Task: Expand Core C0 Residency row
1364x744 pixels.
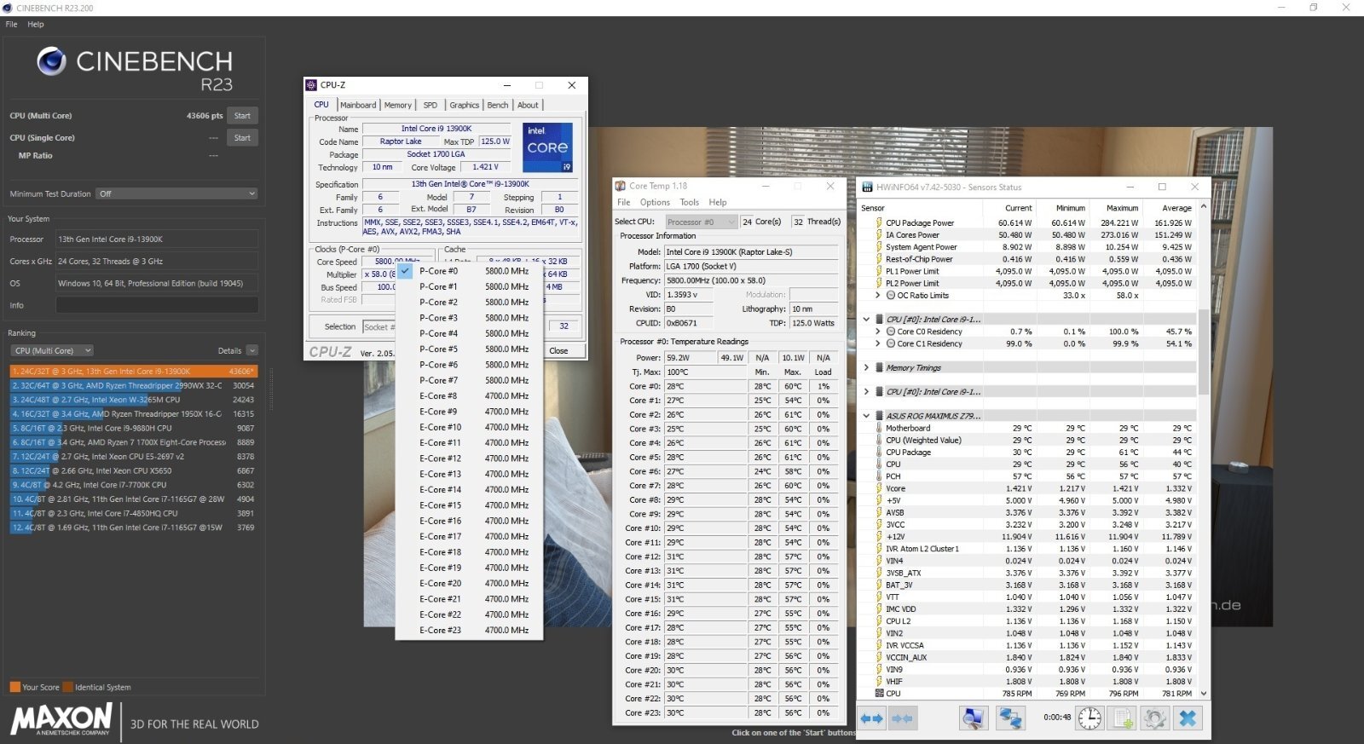Action: point(878,332)
